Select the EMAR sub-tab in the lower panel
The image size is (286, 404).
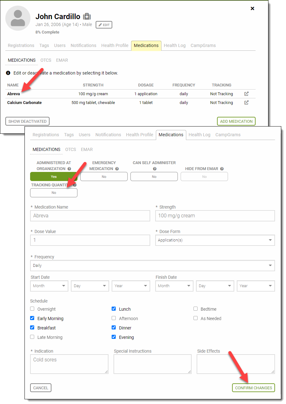click(87, 149)
